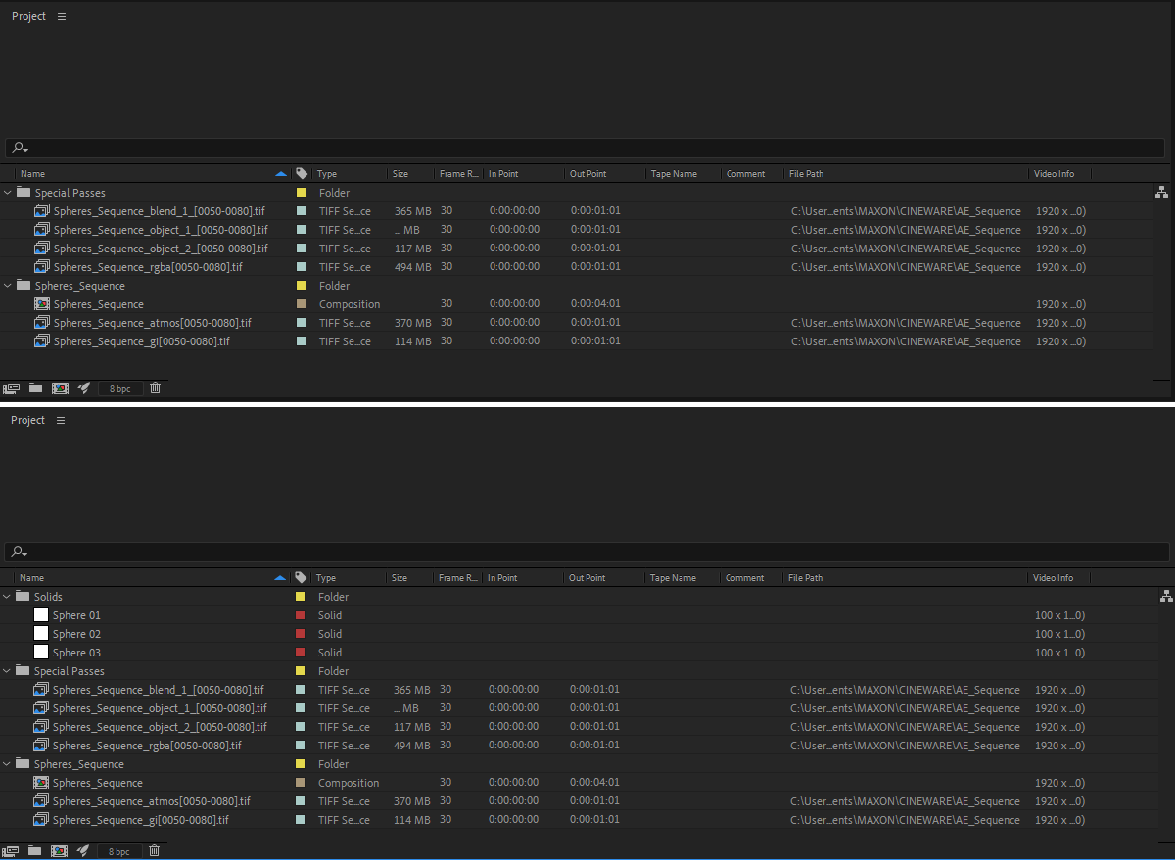Screen dimensions: 1175x860
Task: Click search field in lower Project panel
Action: tap(585, 552)
